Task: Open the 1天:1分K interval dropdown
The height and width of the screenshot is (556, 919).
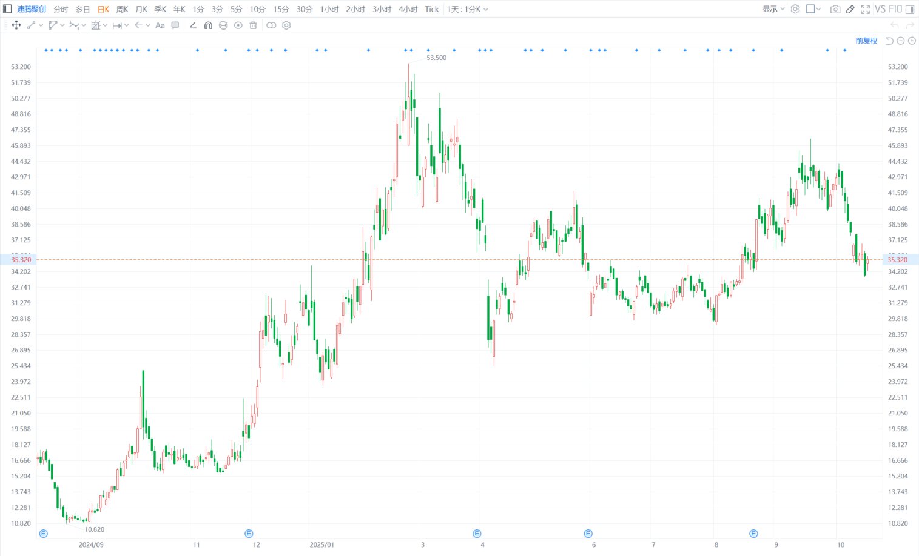Action: click(468, 9)
